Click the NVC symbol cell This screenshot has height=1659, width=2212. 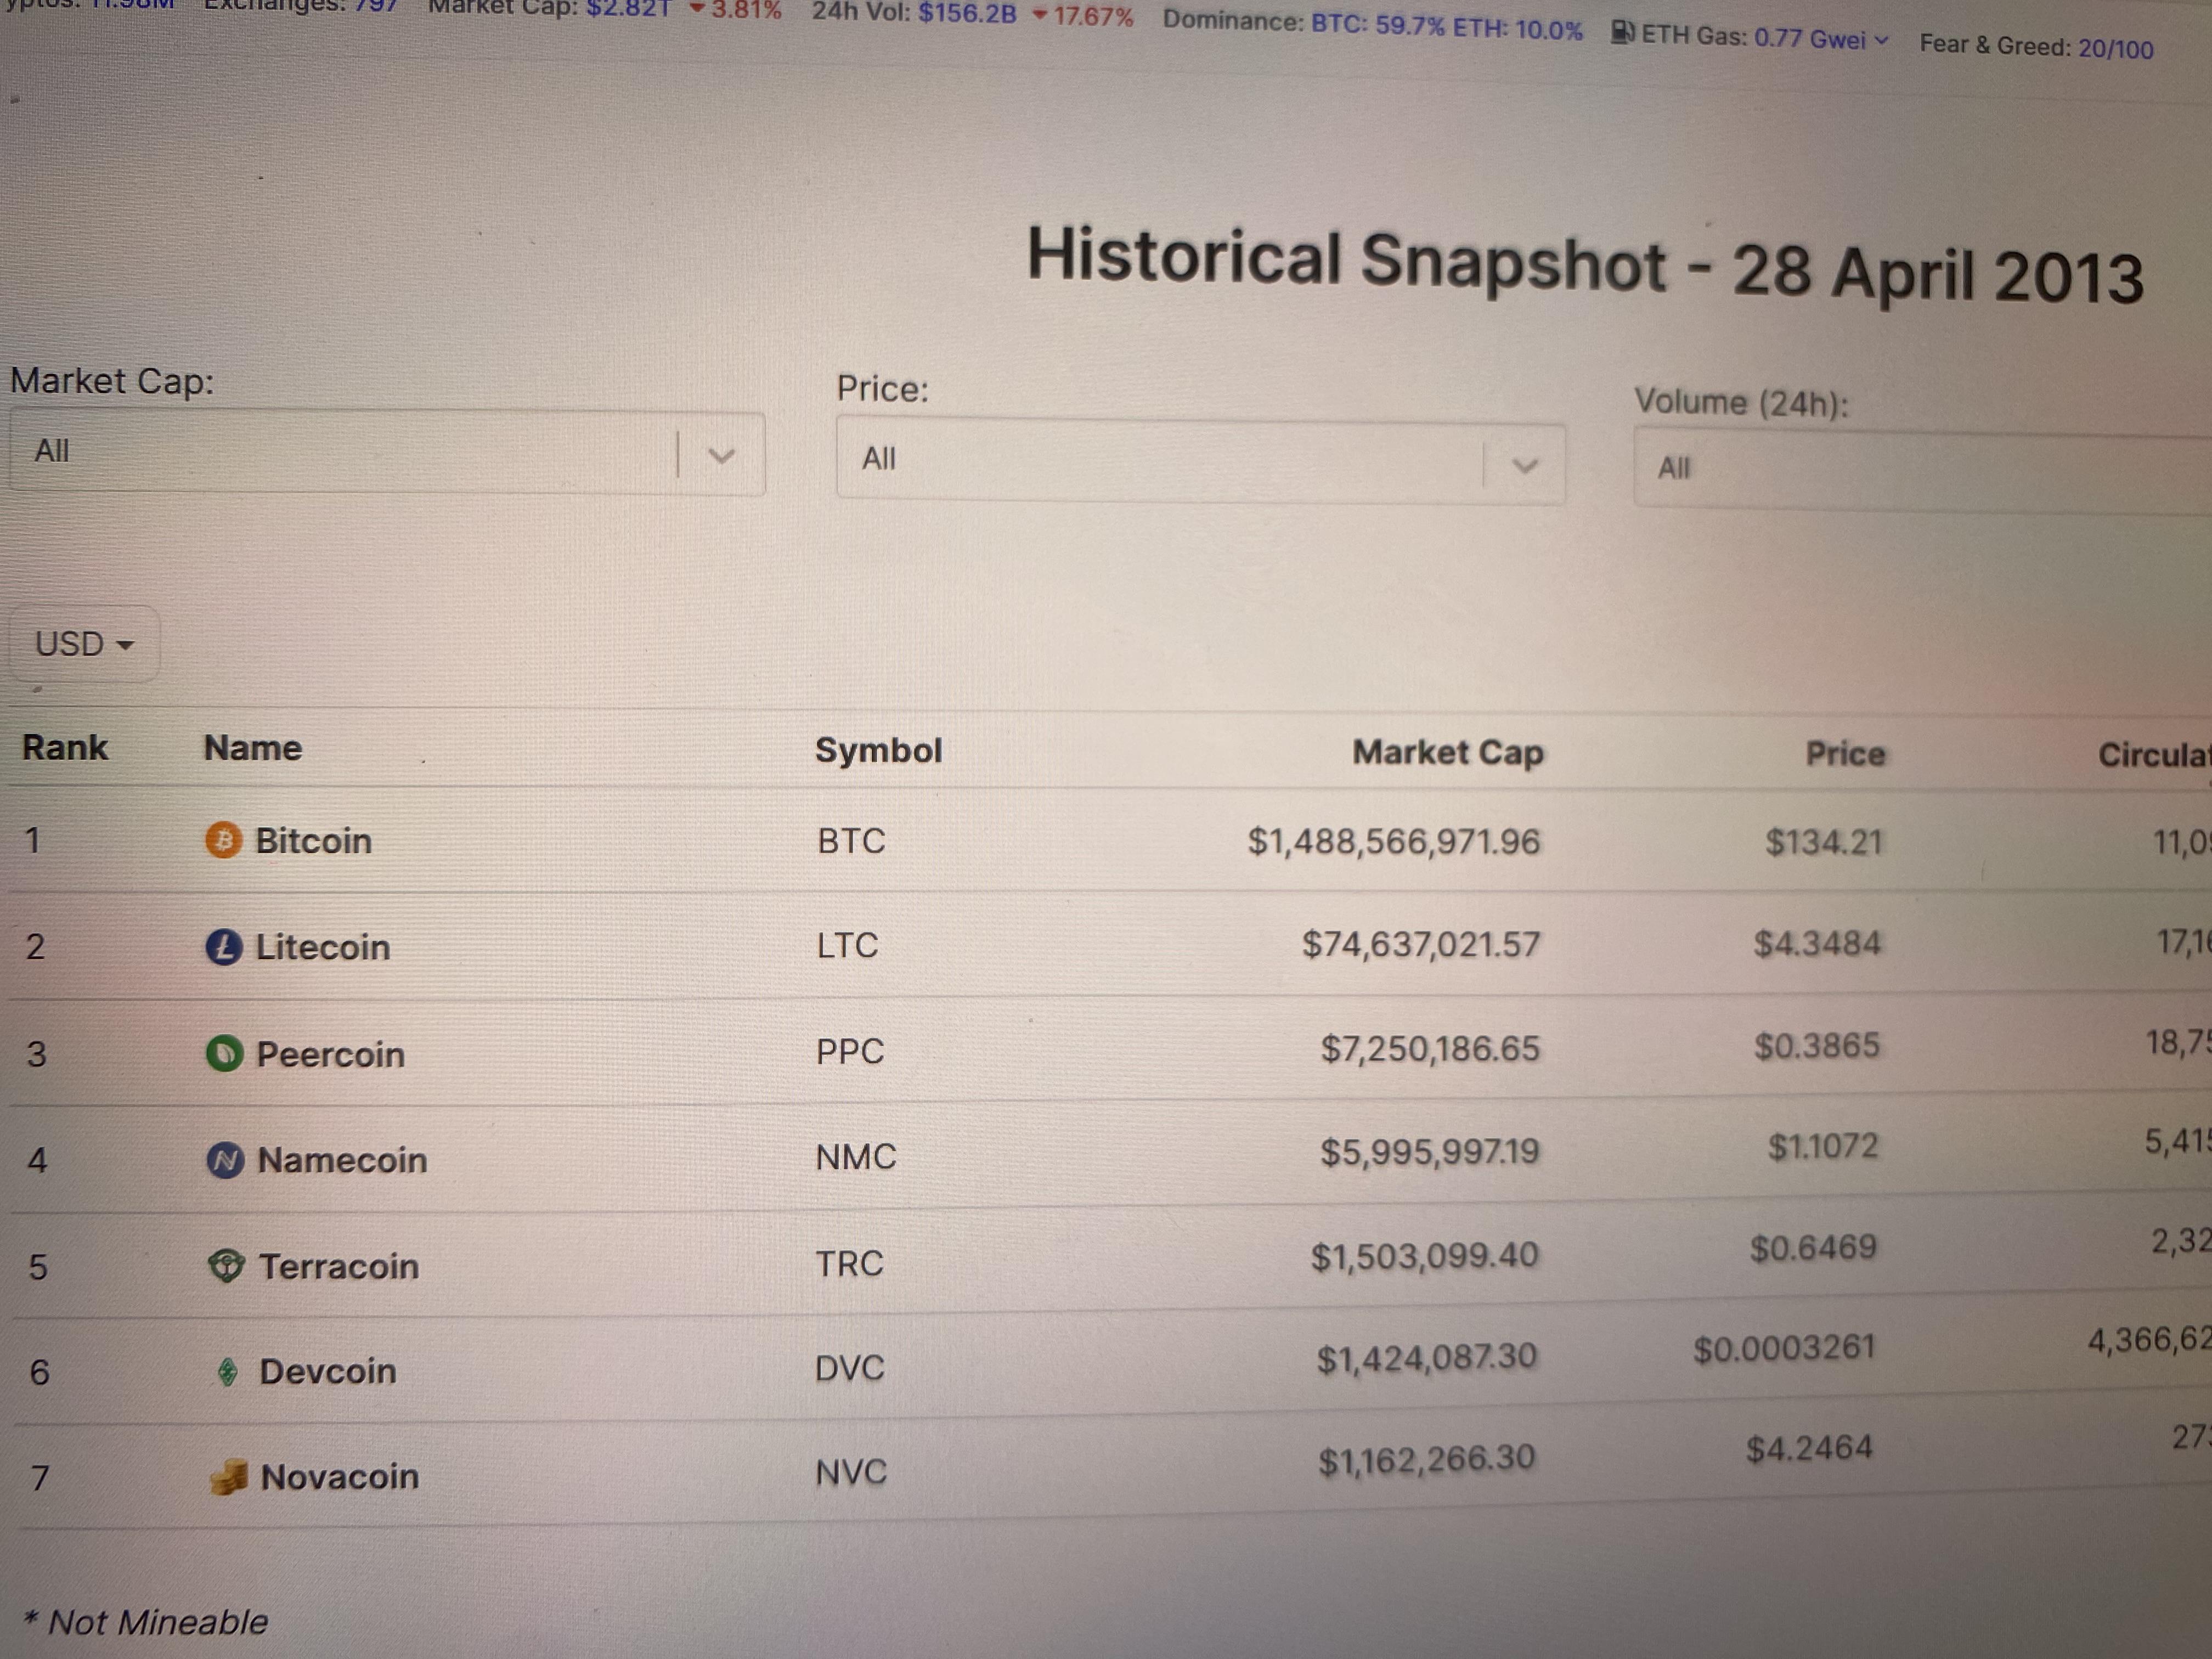[x=851, y=1472]
